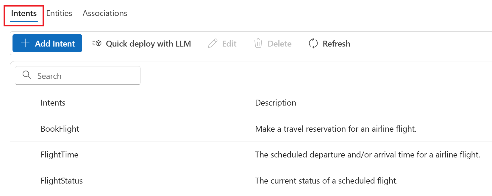Switch to the Entities tab
Viewport: 492px width, 196px height.
pyautogui.click(x=59, y=13)
